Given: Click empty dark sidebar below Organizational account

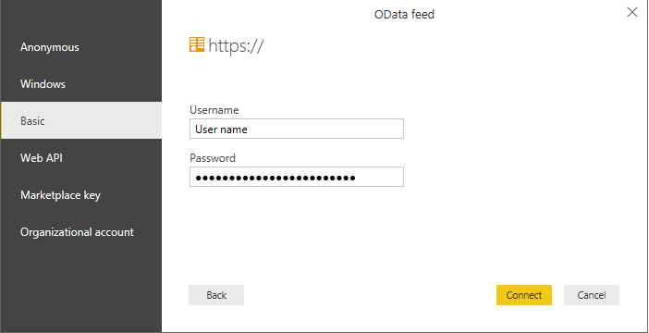Looking at the screenshot, I should (x=81, y=290).
